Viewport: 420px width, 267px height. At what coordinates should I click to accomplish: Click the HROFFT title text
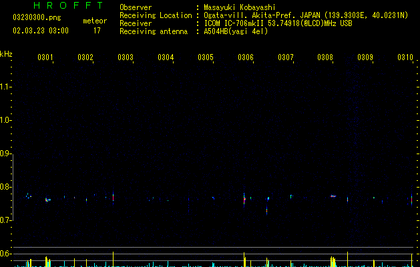[69, 5]
